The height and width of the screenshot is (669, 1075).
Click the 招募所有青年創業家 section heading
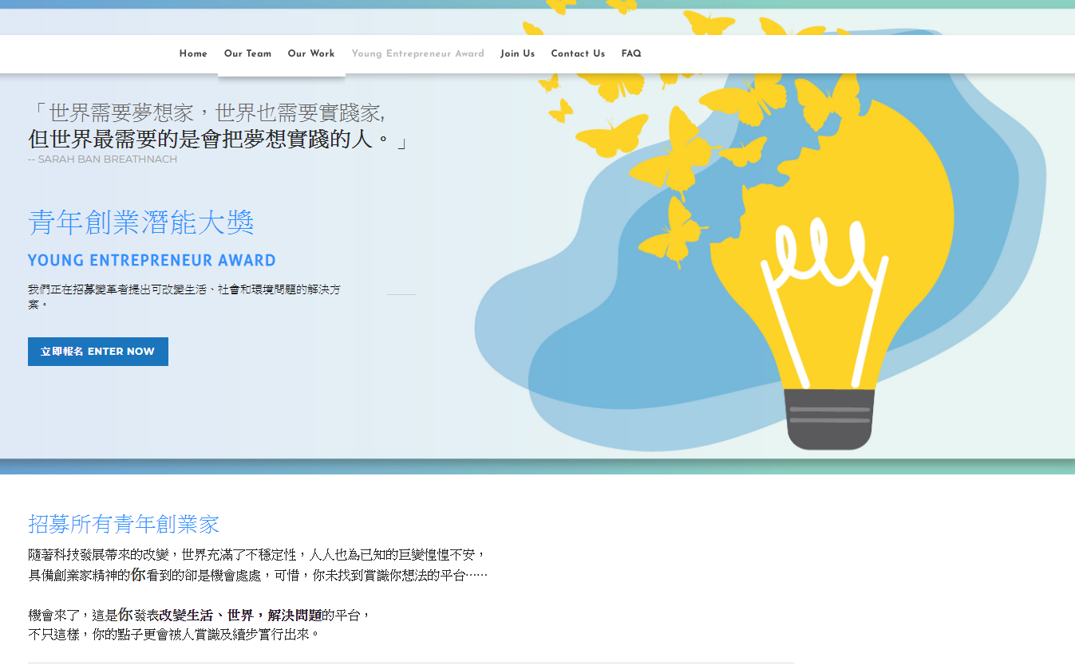pos(124,525)
